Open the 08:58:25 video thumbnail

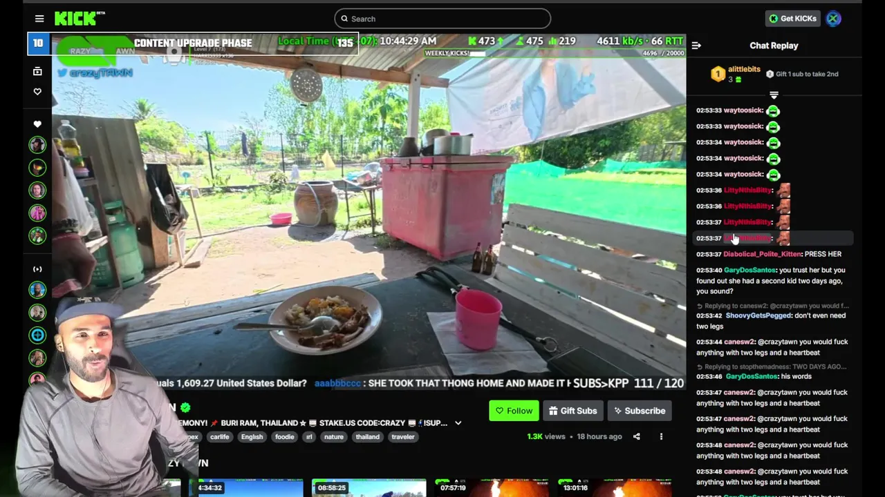[x=369, y=487]
